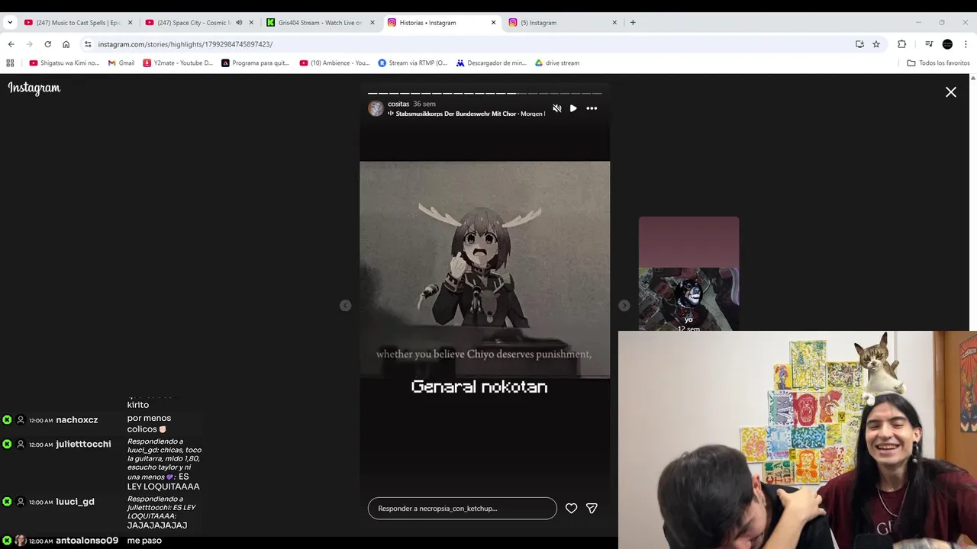The width and height of the screenshot is (977, 549).
Task: Close the 'Music to Cast Spells' tab
Action: tap(130, 22)
